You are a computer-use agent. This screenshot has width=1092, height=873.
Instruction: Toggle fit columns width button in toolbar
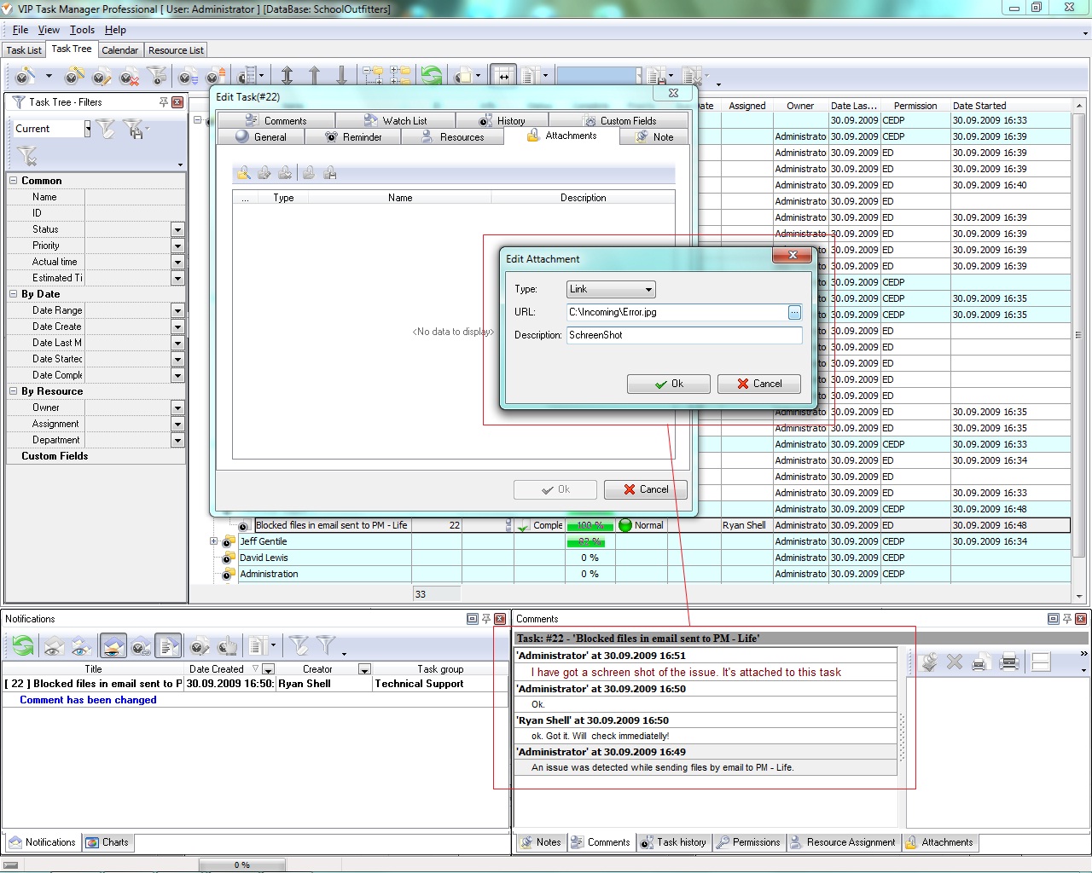(503, 76)
